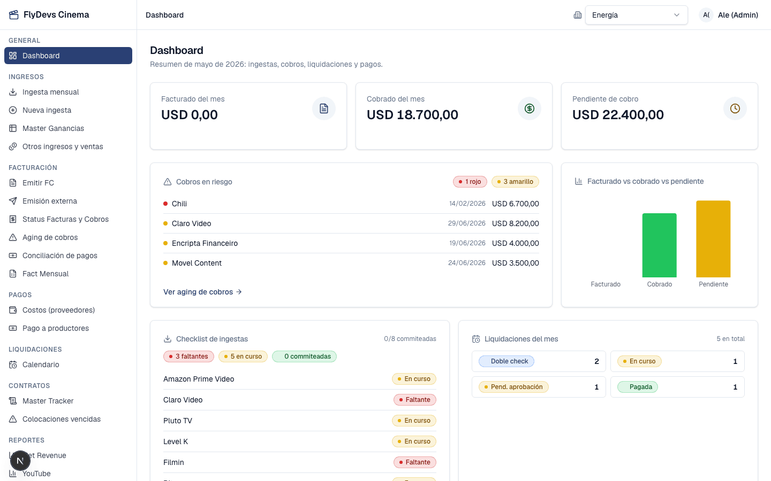Image resolution: width=771 pixels, height=481 pixels.
Task: Open Aging de cobros sidebar entry
Action: [68, 237]
